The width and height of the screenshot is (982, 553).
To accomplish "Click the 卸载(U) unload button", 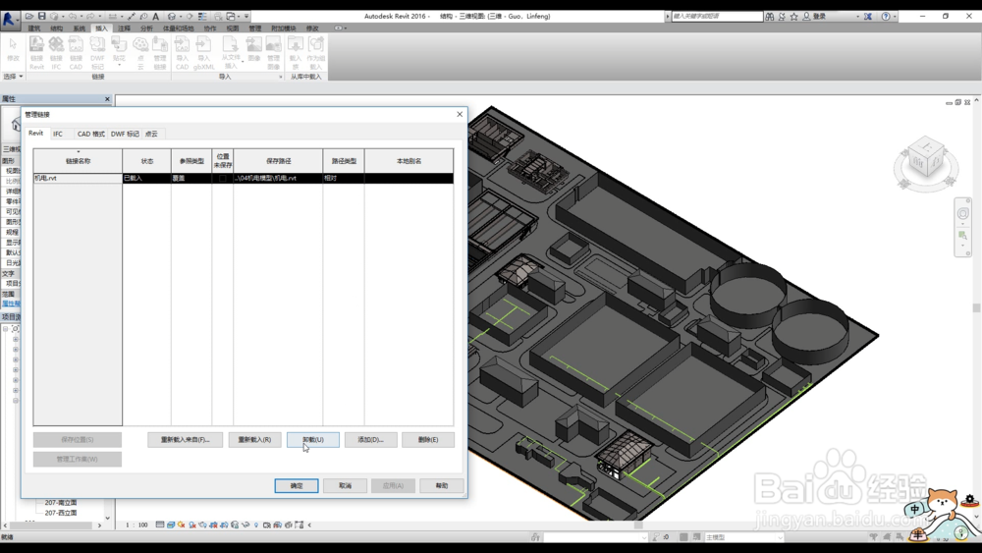I will 312,440.
